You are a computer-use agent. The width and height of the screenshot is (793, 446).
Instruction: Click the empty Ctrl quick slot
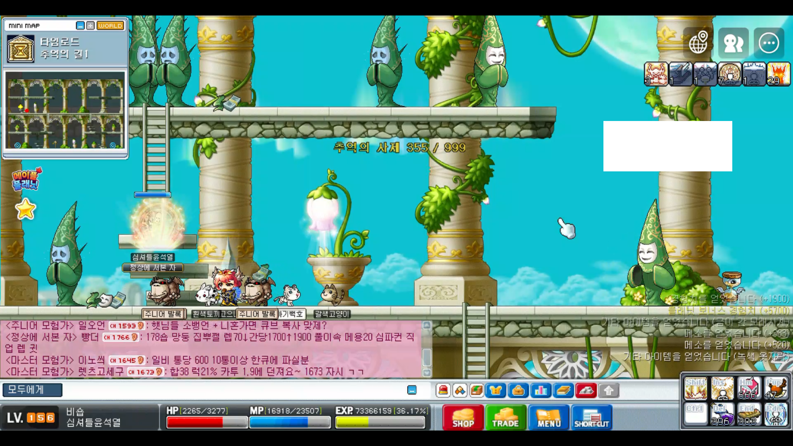point(696,414)
